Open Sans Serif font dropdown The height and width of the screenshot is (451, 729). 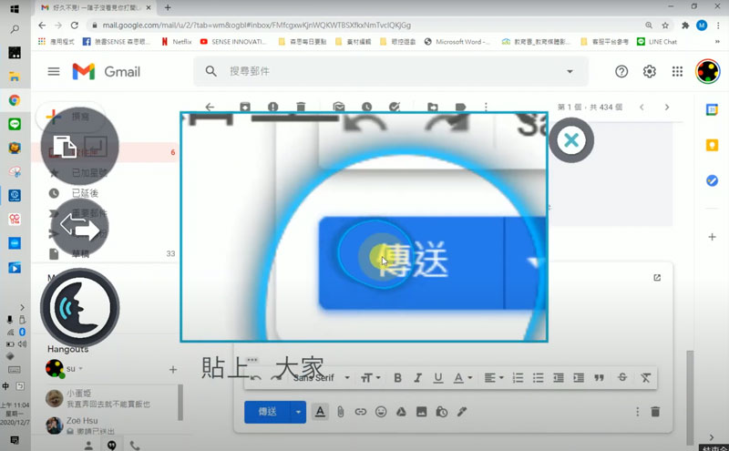[322, 377]
